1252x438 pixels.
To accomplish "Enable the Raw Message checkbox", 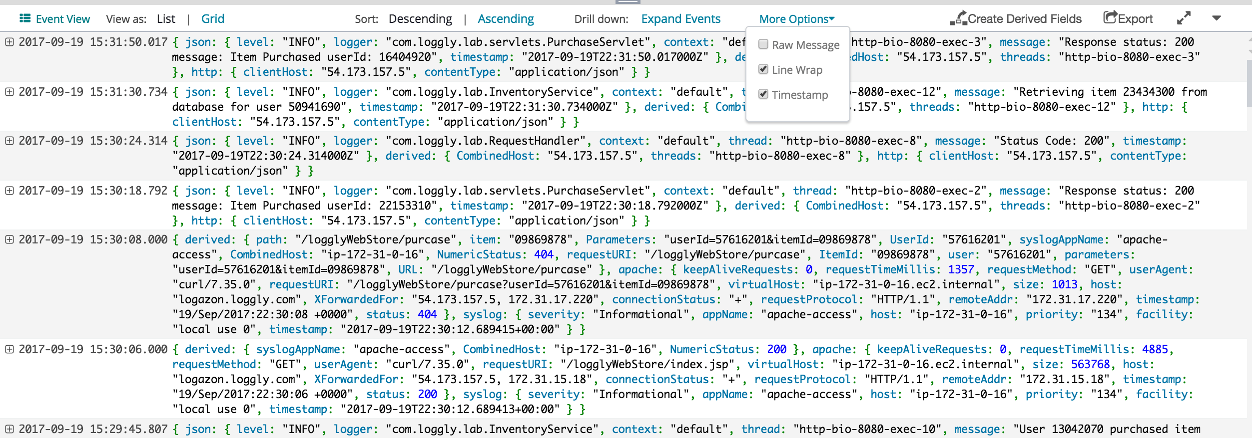I will coord(763,44).
